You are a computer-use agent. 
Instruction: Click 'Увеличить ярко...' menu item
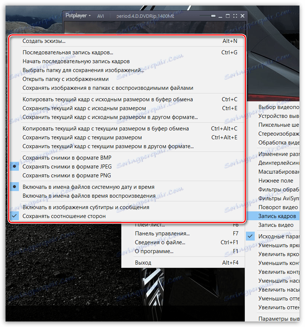(273, 254)
